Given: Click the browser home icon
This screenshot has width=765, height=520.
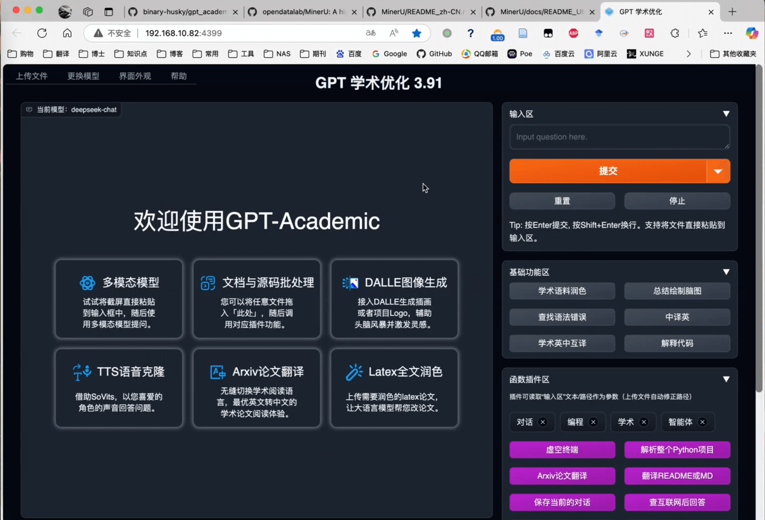Looking at the screenshot, I should 67,33.
